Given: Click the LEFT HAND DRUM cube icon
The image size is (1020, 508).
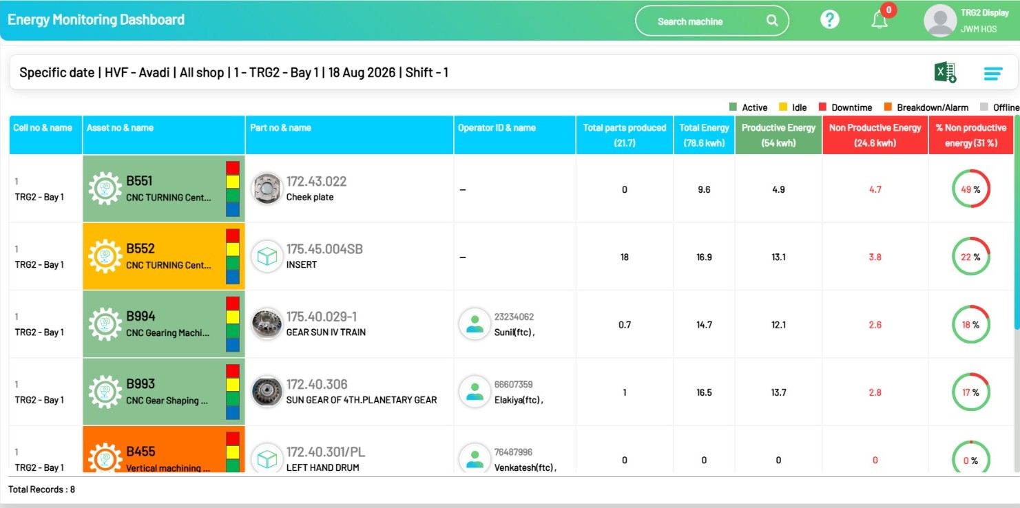Looking at the screenshot, I should [x=267, y=457].
